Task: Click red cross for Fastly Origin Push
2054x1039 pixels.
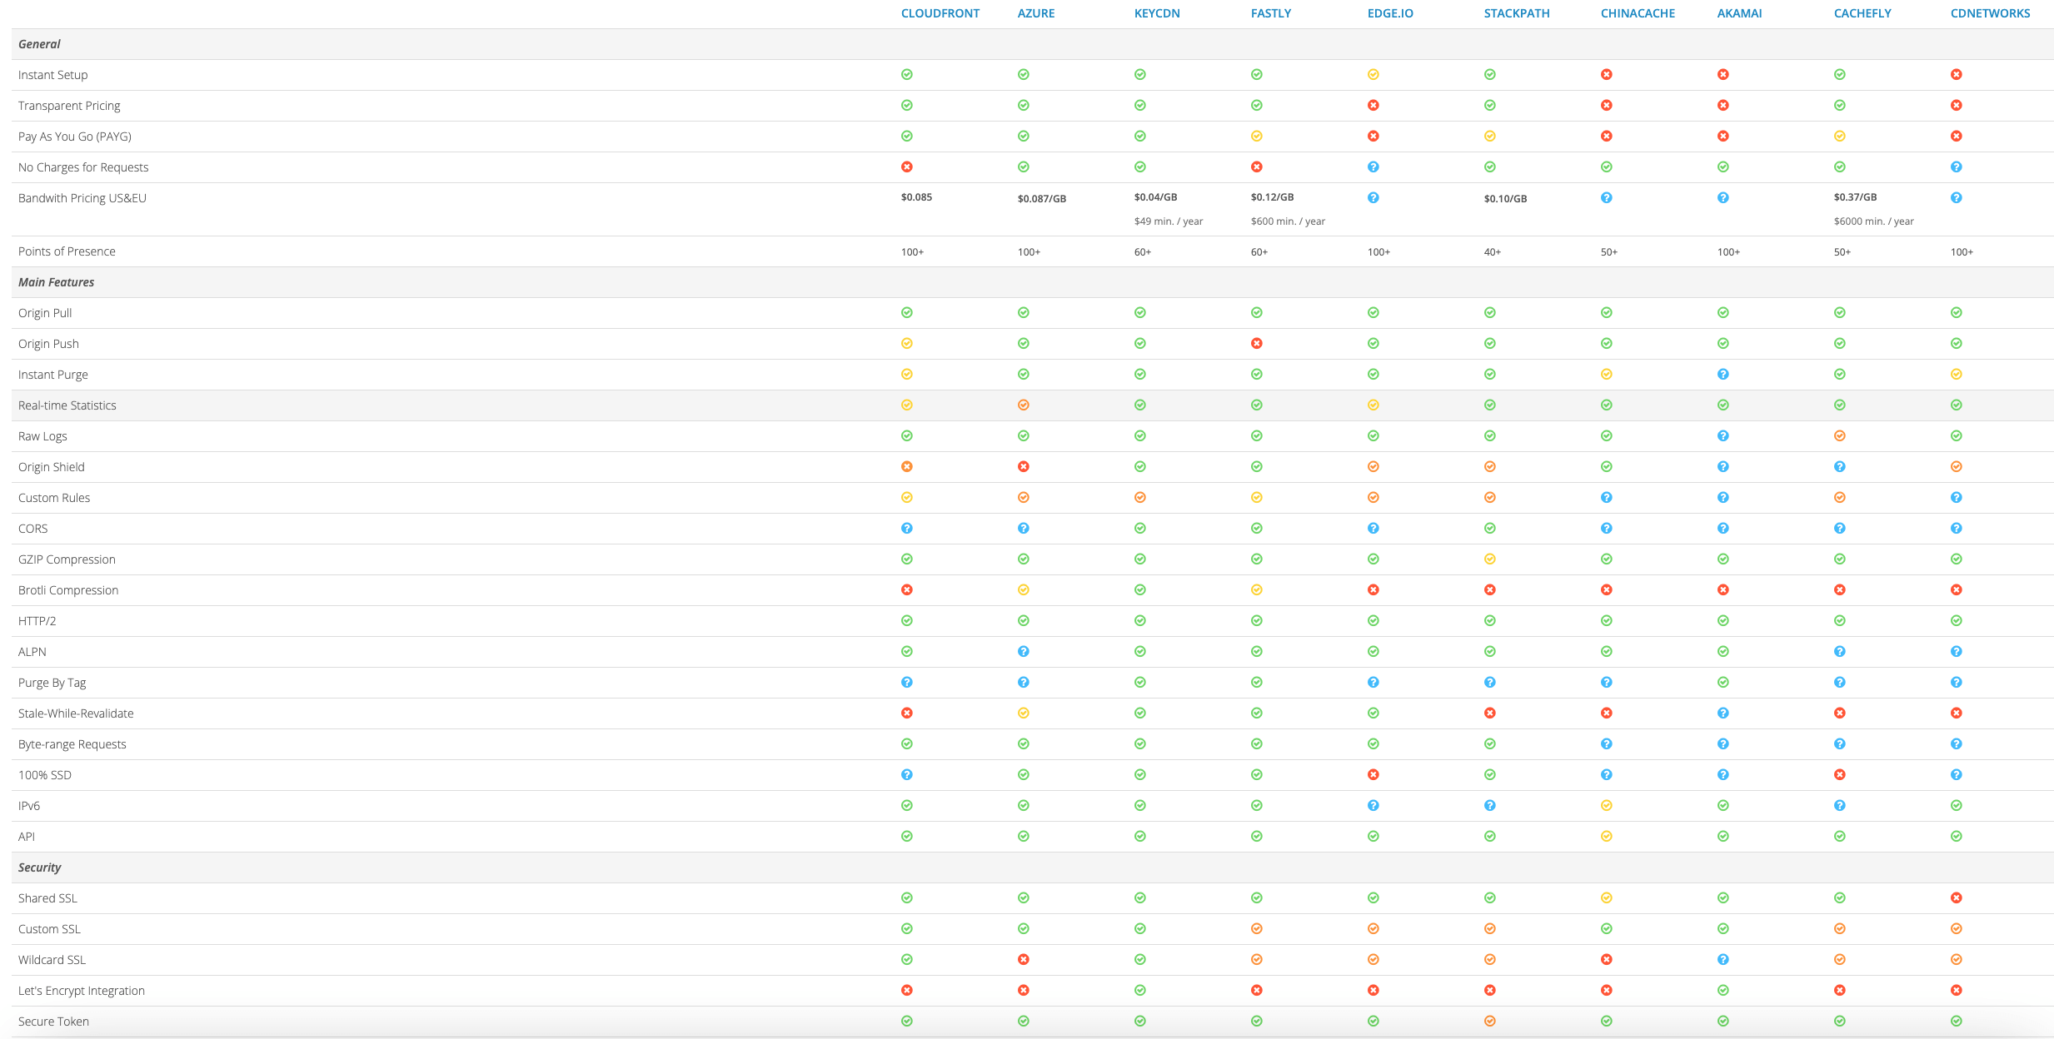Action: coord(1257,344)
